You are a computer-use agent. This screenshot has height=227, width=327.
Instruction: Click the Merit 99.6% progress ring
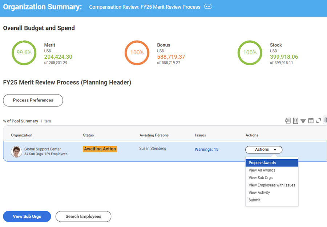(x=24, y=52)
